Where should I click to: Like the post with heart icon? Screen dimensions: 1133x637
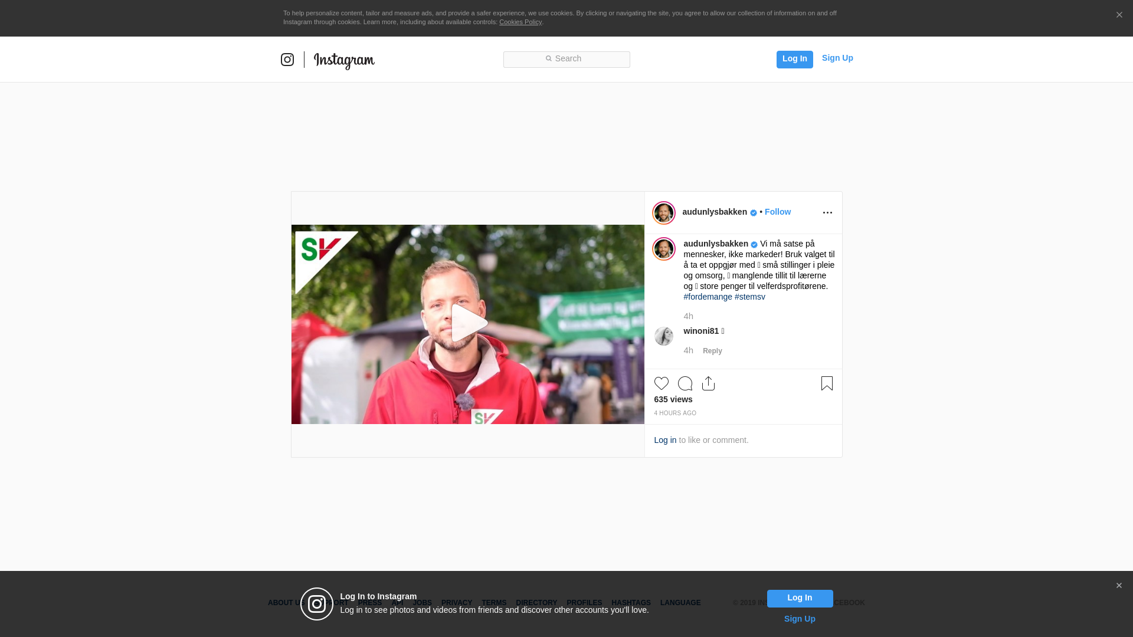662,383
